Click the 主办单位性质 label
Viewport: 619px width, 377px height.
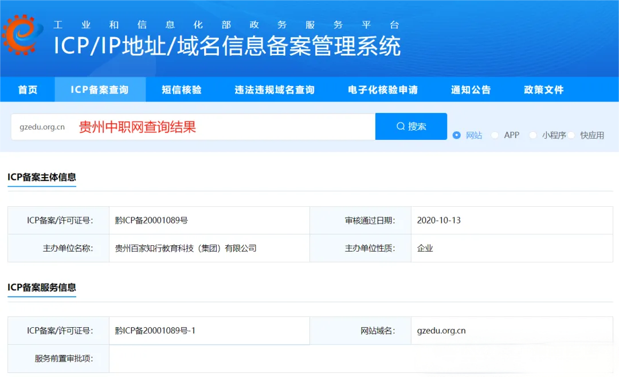(370, 248)
